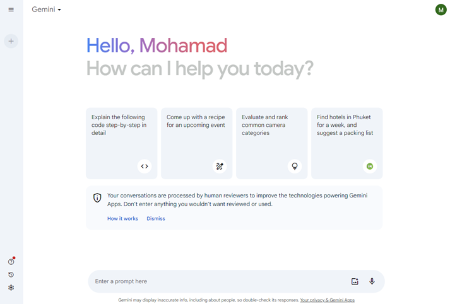
Task: Expand the Gemini model dropdown
Action: pos(47,9)
